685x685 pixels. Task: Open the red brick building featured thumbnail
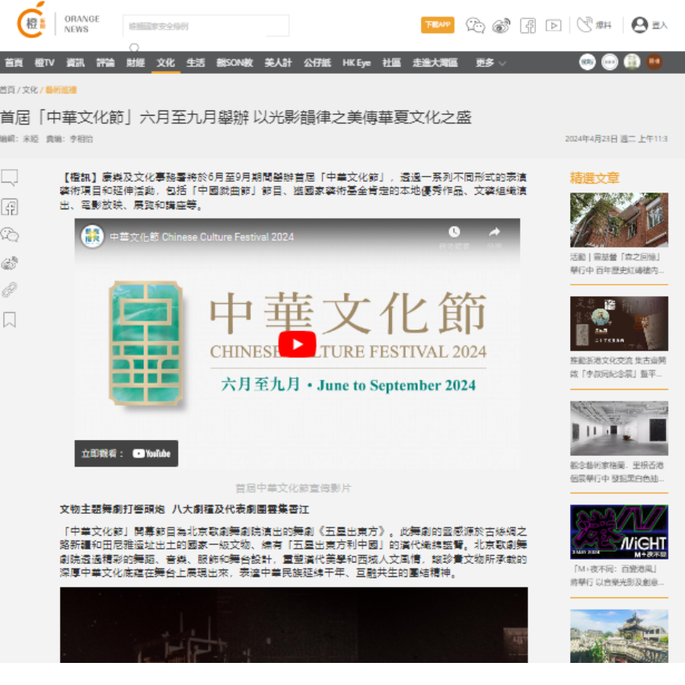pos(619,220)
